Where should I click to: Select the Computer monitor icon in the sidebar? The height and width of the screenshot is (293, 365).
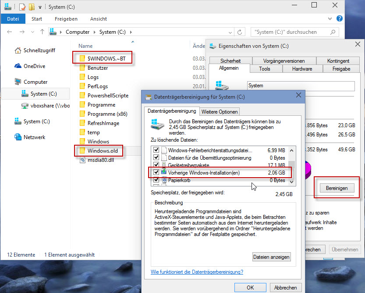tap(18, 82)
